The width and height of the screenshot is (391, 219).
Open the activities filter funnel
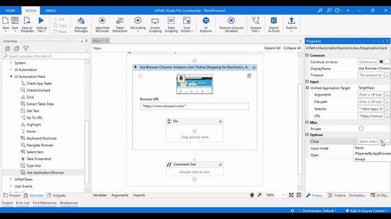click(26, 49)
